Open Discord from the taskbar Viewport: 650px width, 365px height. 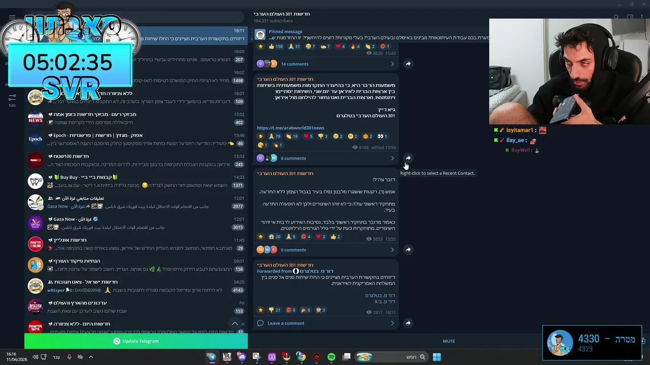pyautogui.click(x=241, y=357)
